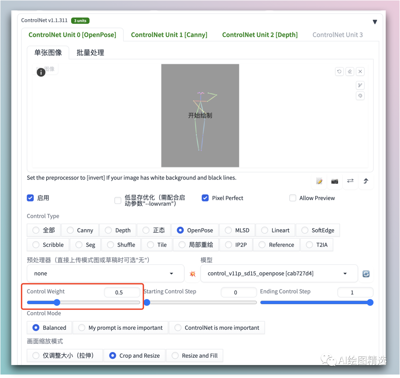Enable the Allow Preview checkbox

[293, 198]
